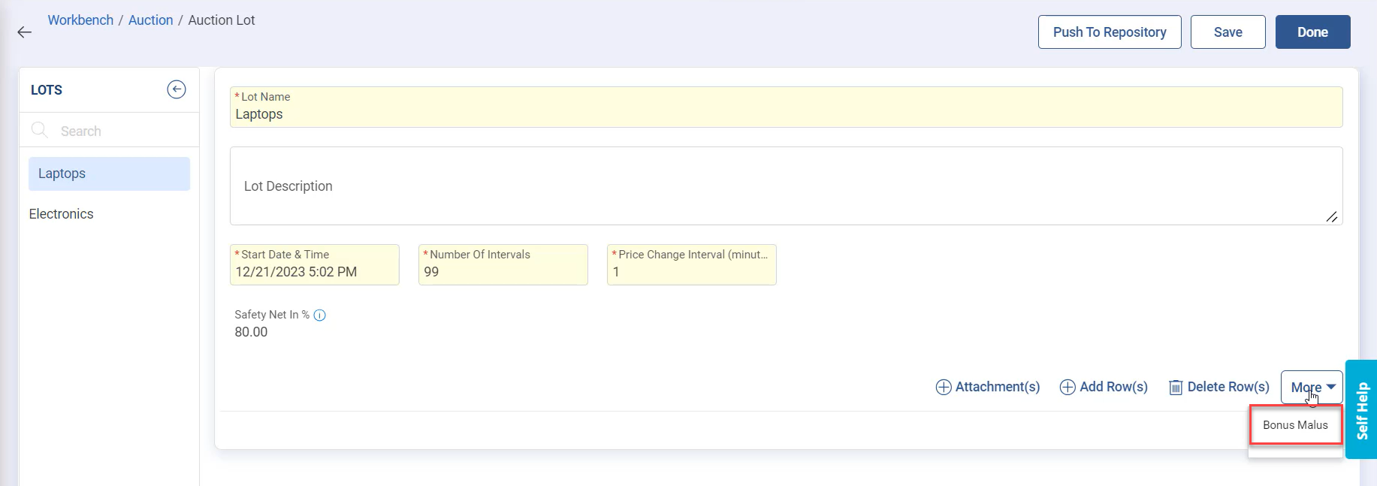Click the Delete Row(s) trash icon
Image resolution: width=1377 pixels, height=486 pixels.
tap(1176, 388)
